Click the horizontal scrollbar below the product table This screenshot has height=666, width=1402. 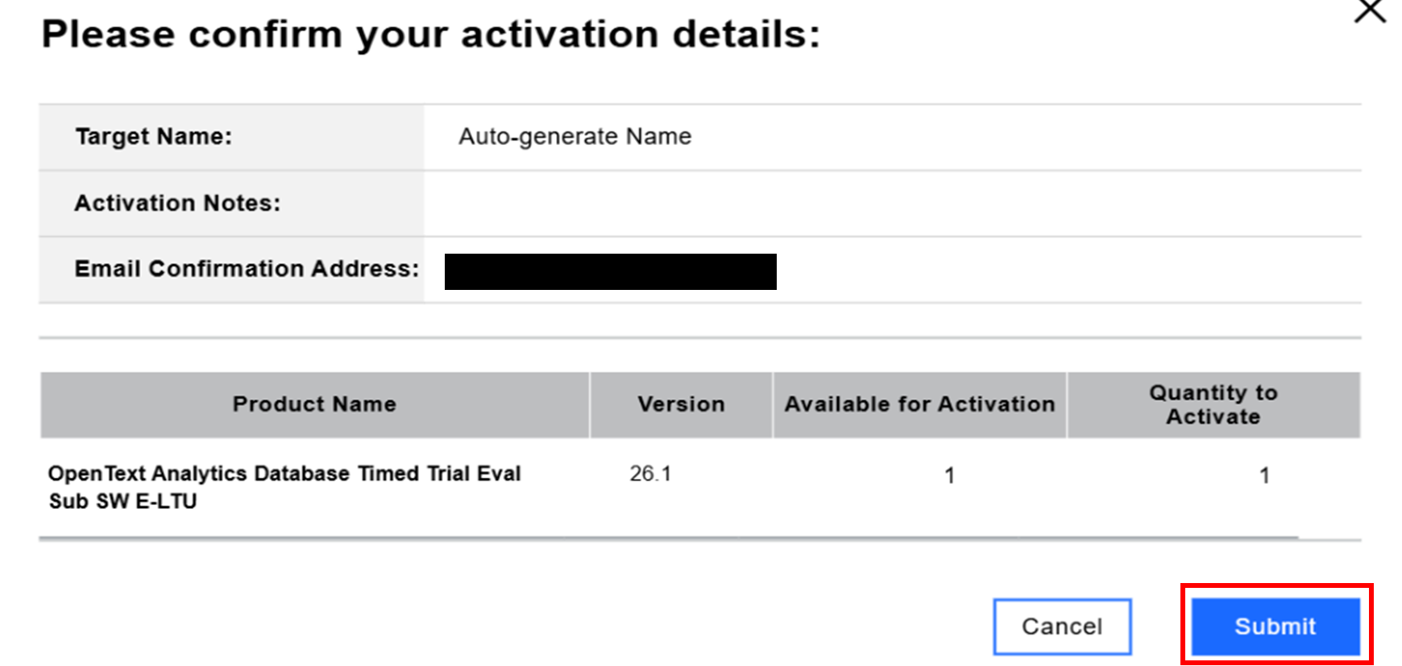click(669, 537)
